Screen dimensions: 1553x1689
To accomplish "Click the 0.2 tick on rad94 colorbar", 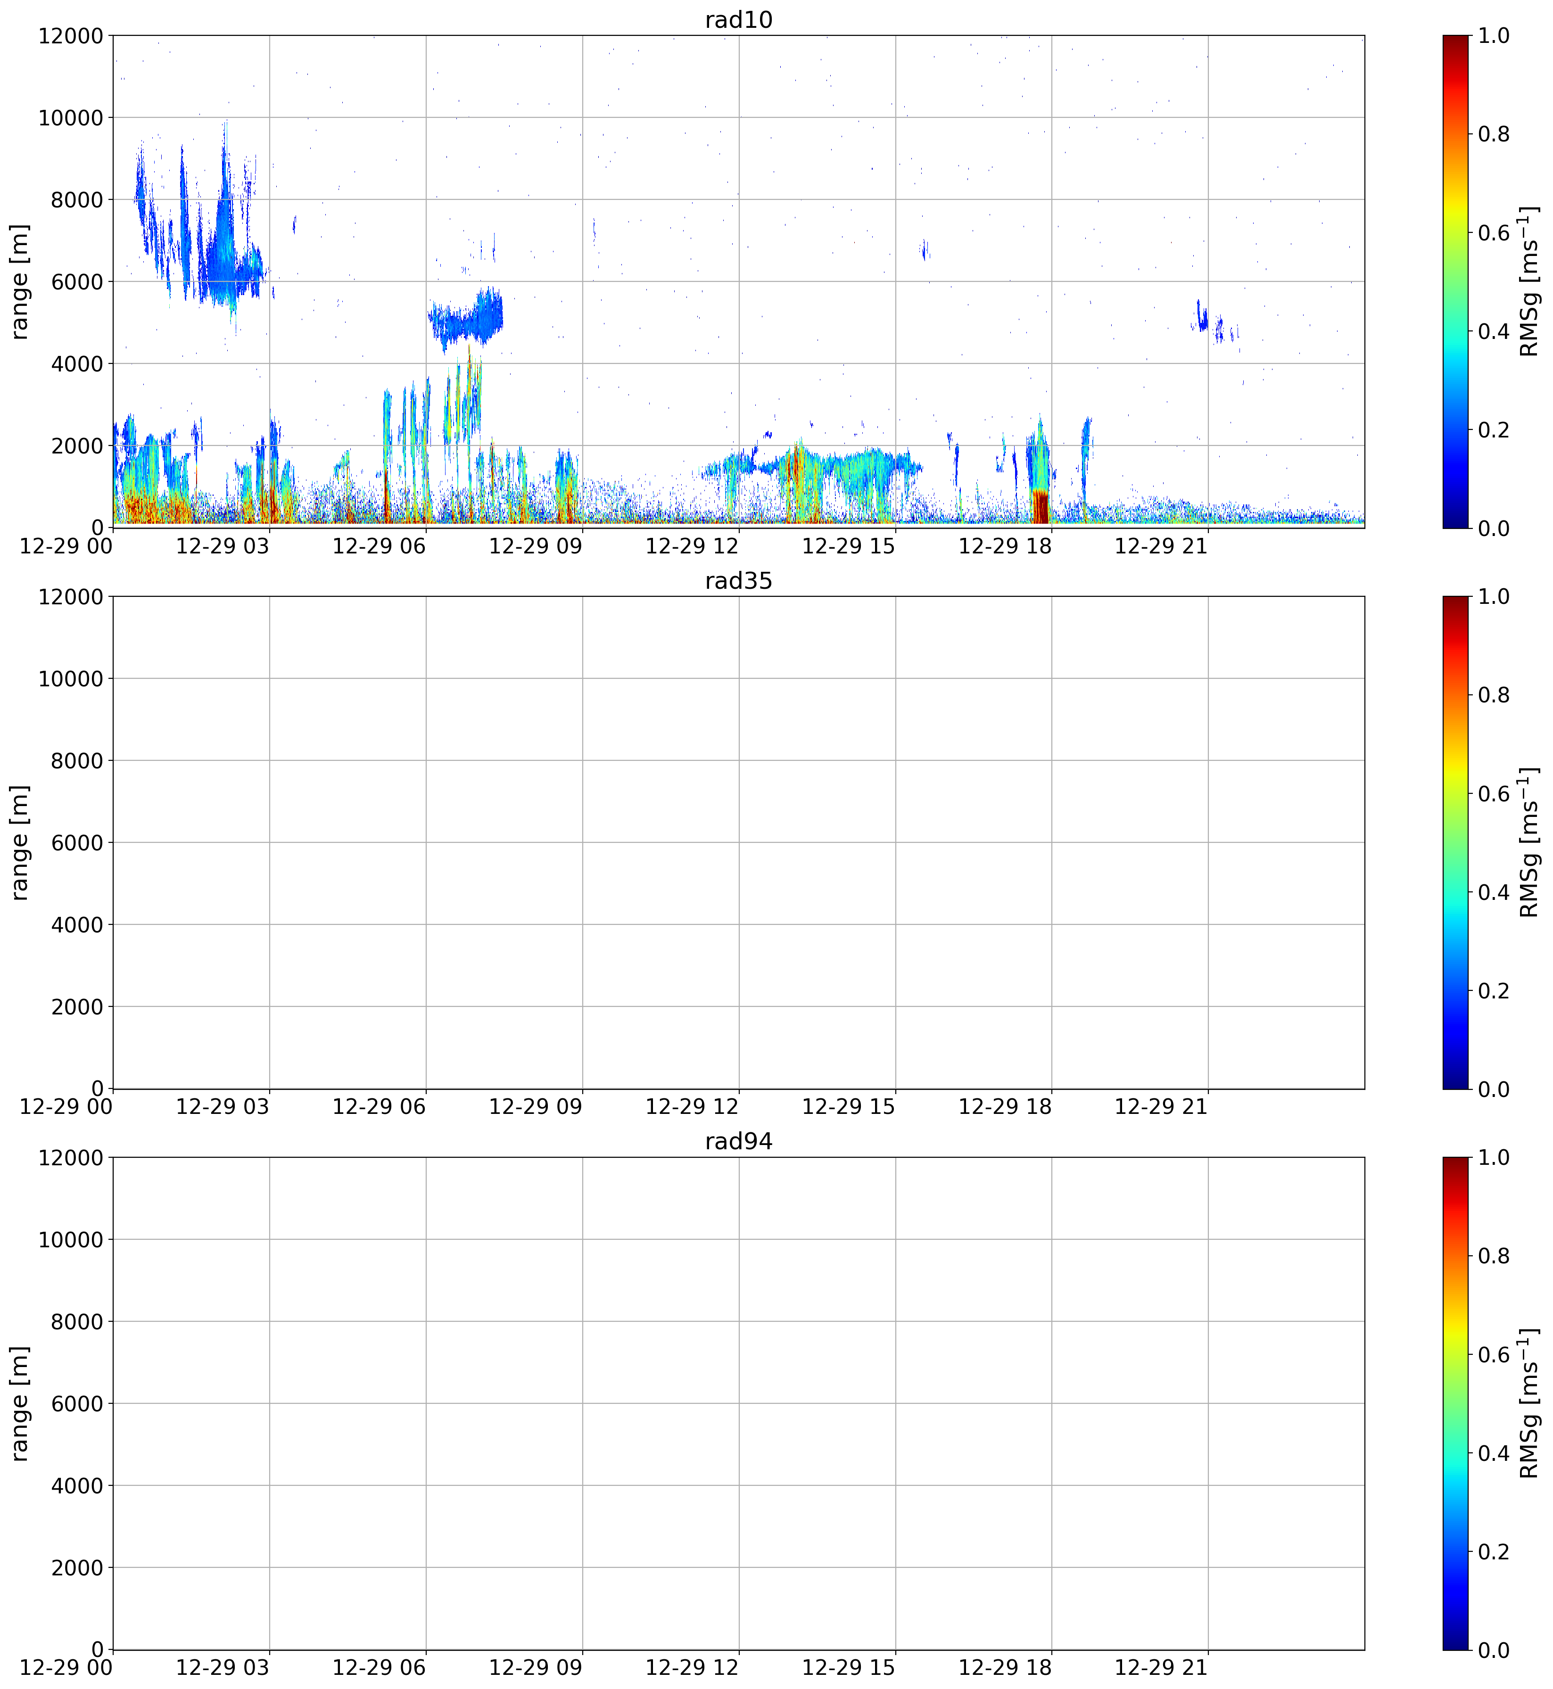I will (x=1493, y=1552).
